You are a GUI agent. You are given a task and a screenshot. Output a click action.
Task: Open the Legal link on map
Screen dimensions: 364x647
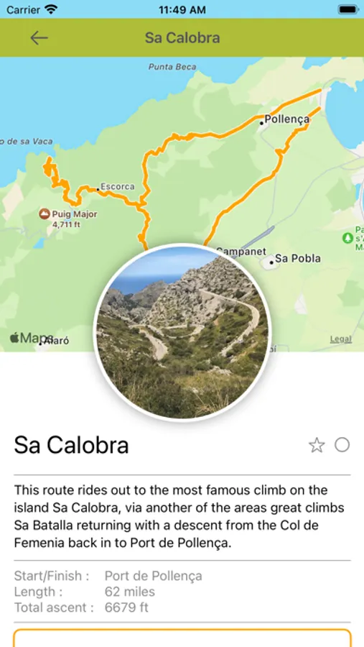(340, 339)
